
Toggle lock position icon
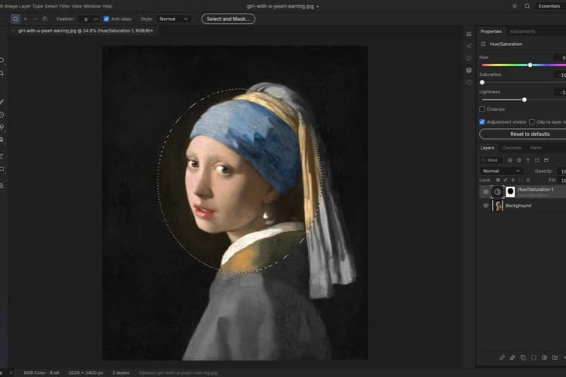(512, 180)
